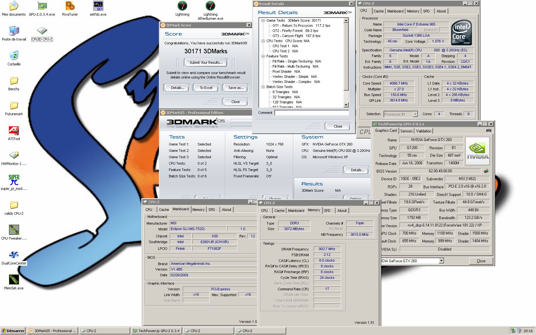Collapse Batch Size Tests tree node
The height and width of the screenshot is (335, 536).
point(263,87)
